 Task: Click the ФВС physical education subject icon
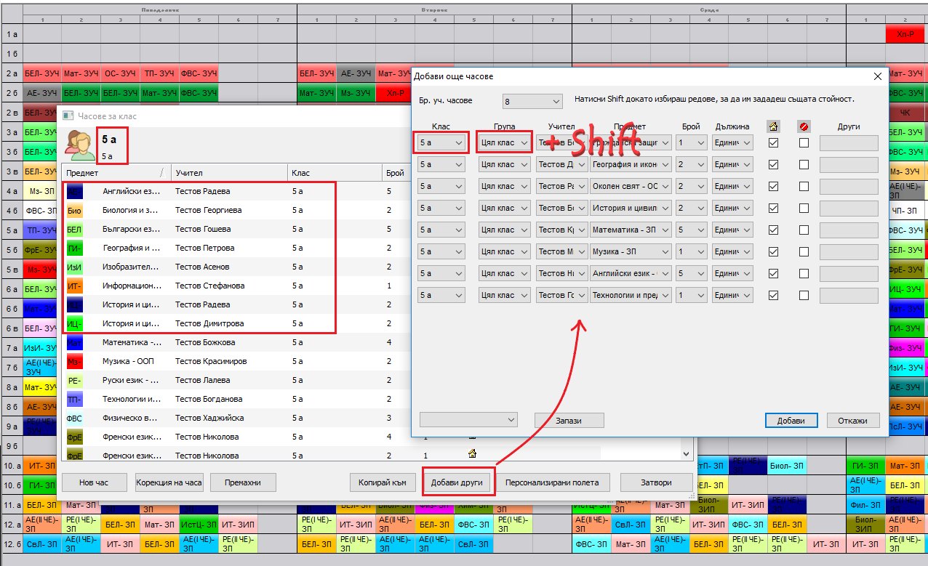pos(74,418)
